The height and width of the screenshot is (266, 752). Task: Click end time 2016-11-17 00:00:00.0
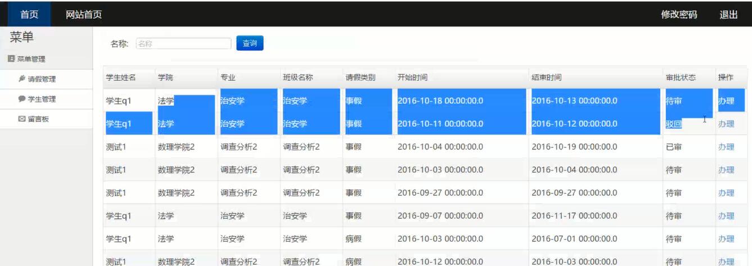575,216
